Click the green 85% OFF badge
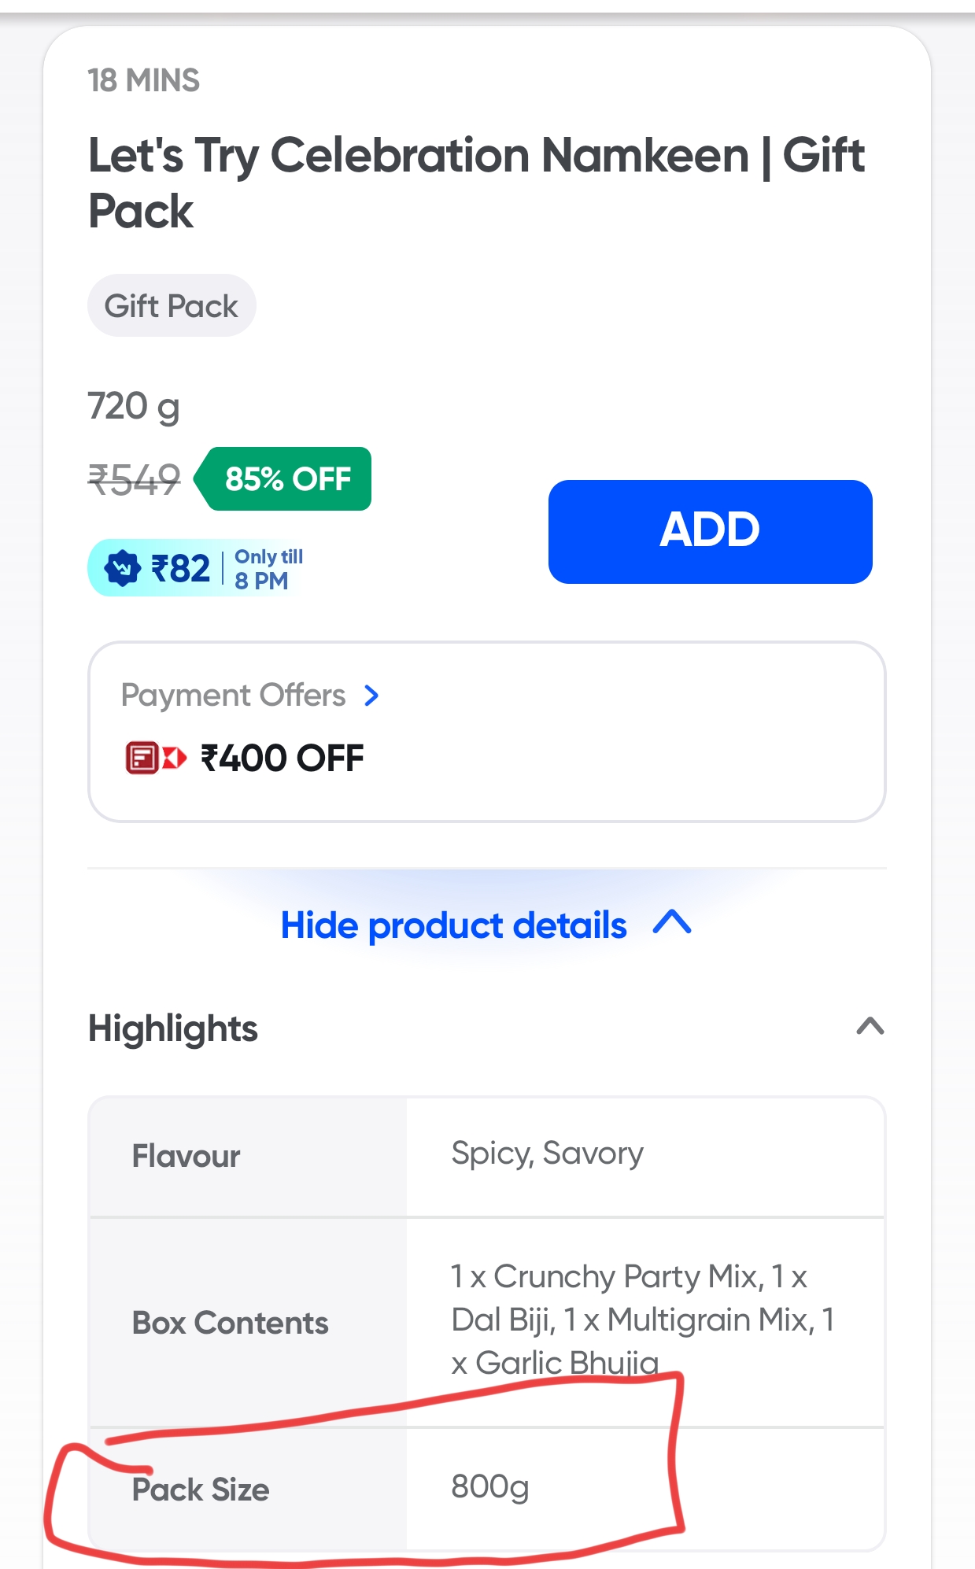 pos(286,478)
